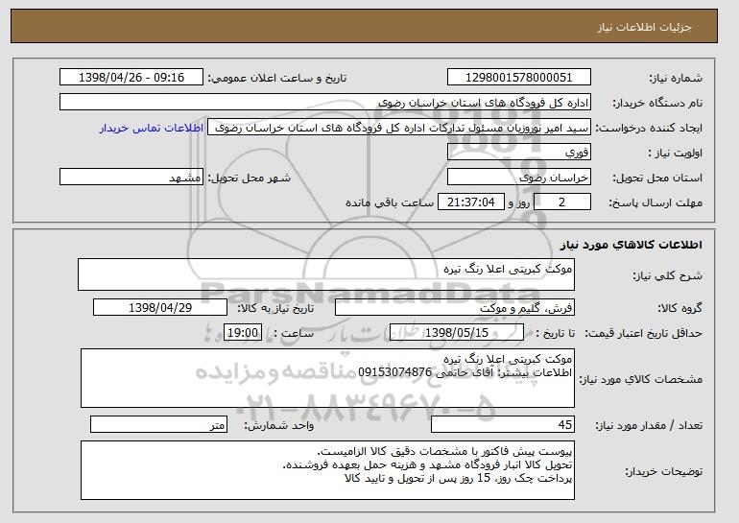Click the need date field 1398/04/29
739x523 pixels.
coord(160,308)
